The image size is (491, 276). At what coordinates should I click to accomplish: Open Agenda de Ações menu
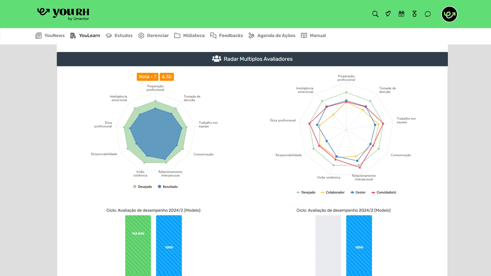pyautogui.click(x=272, y=36)
